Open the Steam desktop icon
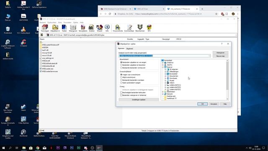Screen dimensions: 268x151 (23, 107)
